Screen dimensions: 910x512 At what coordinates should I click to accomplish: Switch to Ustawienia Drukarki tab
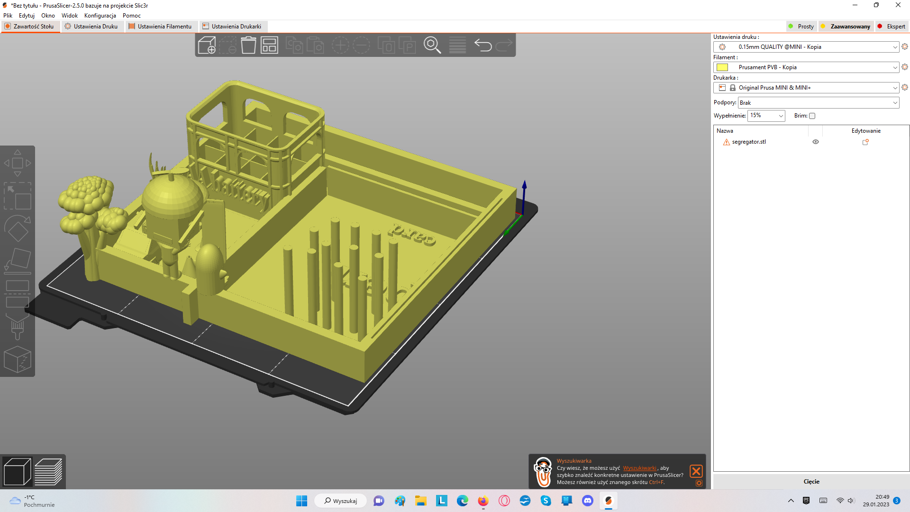[232, 27]
